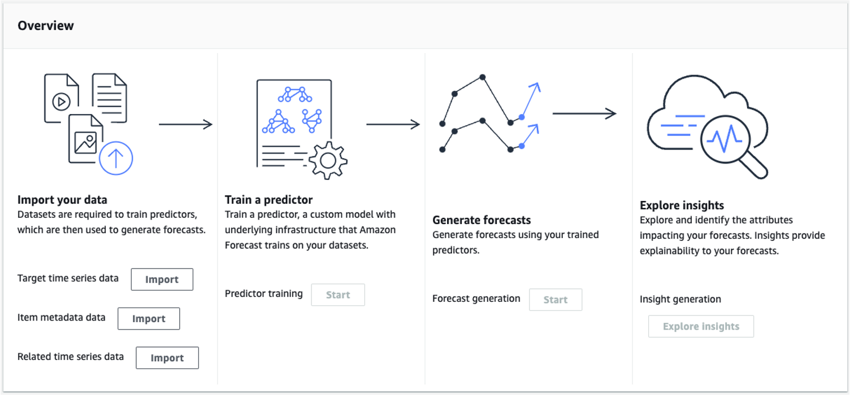This screenshot has height=395, width=850.
Task: Click the Train a predictor heading
Action: click(268, 199)
